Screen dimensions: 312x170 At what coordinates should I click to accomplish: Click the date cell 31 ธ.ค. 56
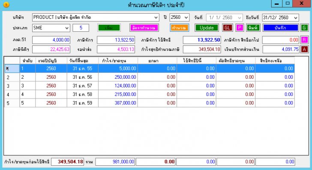tap(83, 77)
